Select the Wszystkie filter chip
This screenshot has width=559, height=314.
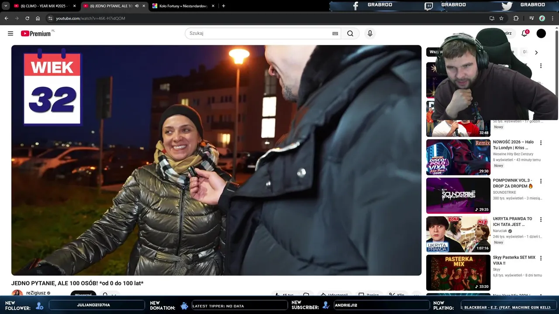tap(435, 52)
